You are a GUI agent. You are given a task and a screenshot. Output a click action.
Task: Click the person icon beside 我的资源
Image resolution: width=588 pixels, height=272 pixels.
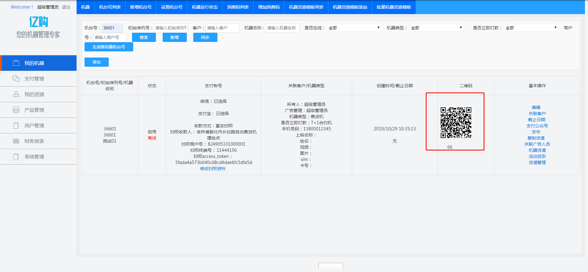coord(16,94)
